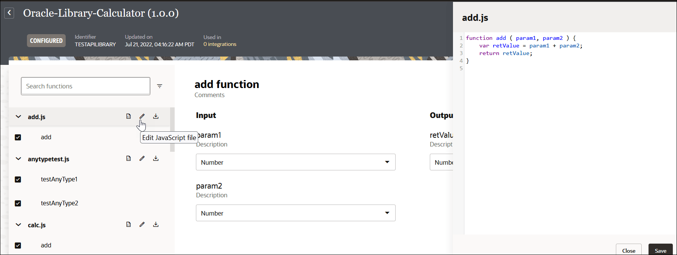This screenshot has height=255, width=677.
Task: View code file icon for calc.js
Action: tap(129, 224)
